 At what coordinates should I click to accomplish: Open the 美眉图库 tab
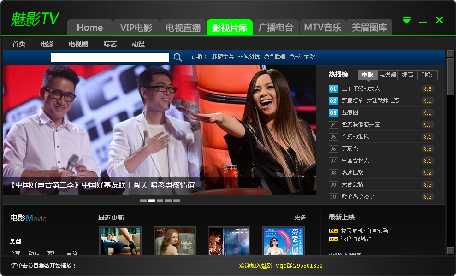pyautogui.click(x=369, y=28)
